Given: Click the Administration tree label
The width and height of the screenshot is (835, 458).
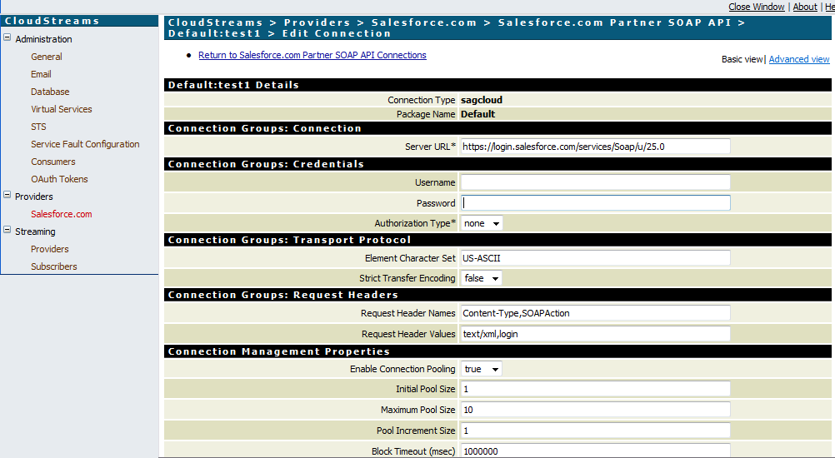Looking at the screenshot, I should click(x=43, y=39).
